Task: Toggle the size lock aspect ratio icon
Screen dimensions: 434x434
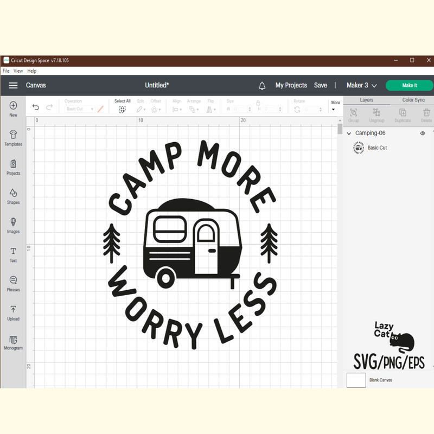Action: tap(258, 103)
